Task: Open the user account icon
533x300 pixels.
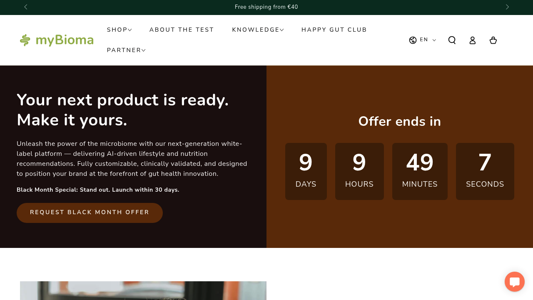Action: (x=472, y=40)
